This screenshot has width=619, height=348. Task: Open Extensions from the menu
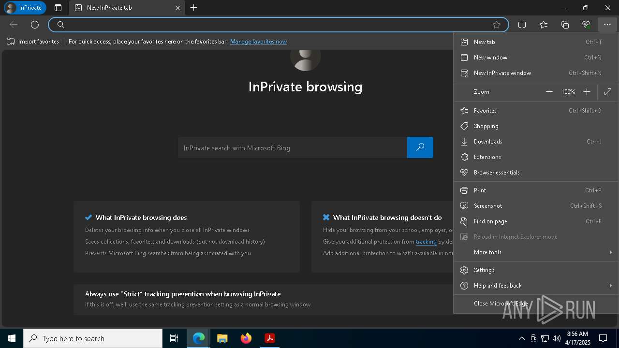pos(536,157)
